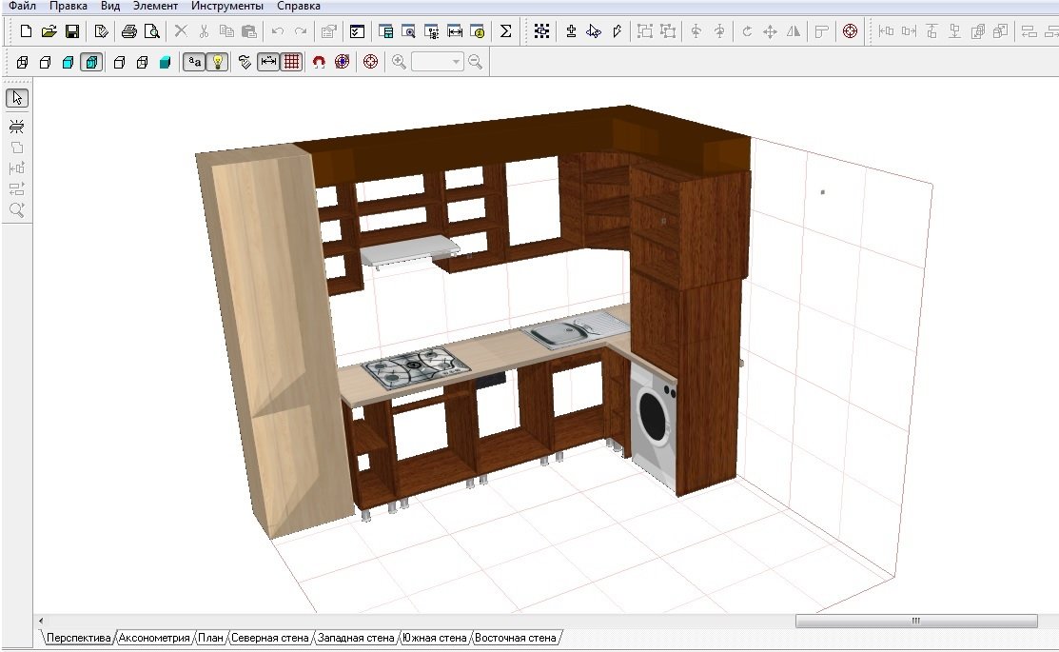Create a new project file
The height and width of the screenshot is (652, 1059).
[26, 31]
